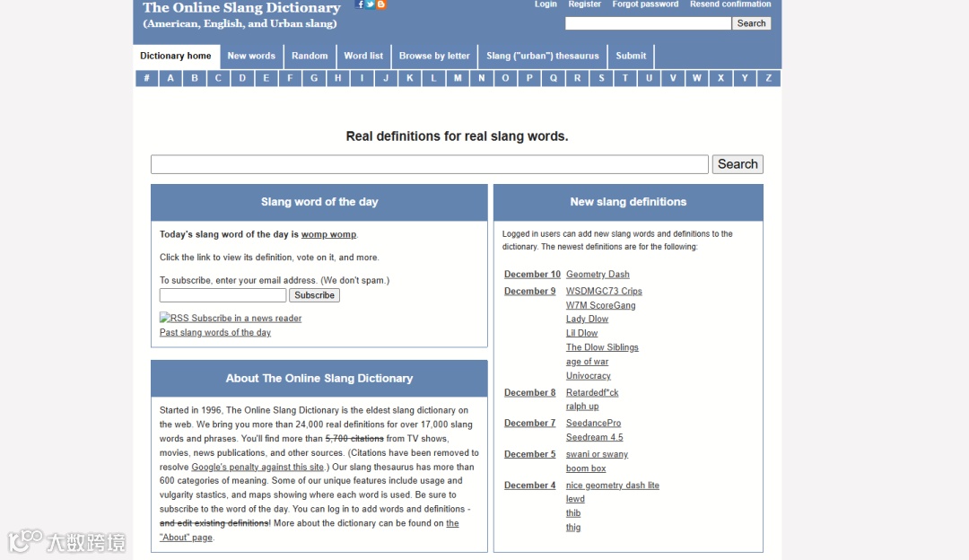969x560 pixels.
Task: Focus the header search input field
Action: pyautogui.click(x=648, y=23)
